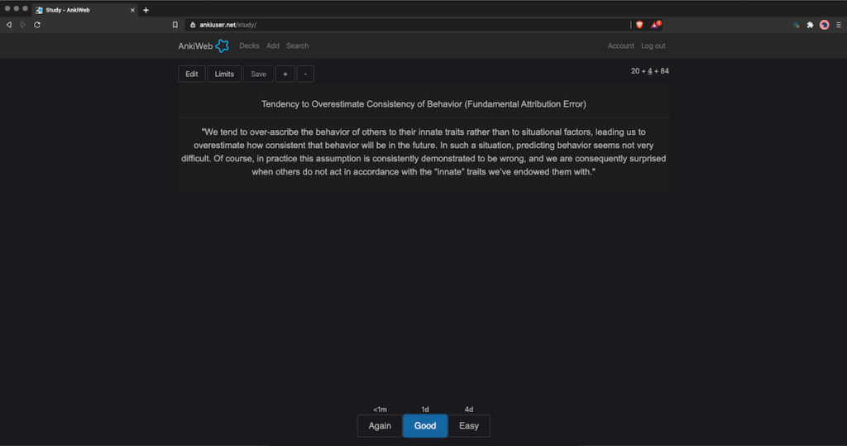Open the browser profile avatar icon
This screenshot has width=847, height=446.
(x=825, y=25)
